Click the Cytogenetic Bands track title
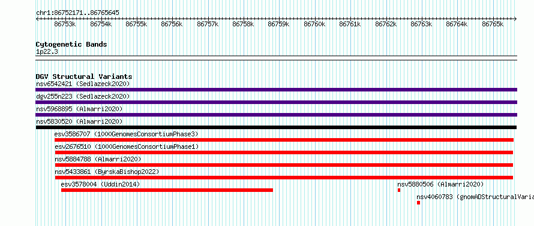The image size is (534, 226). (x=71, y=44)
